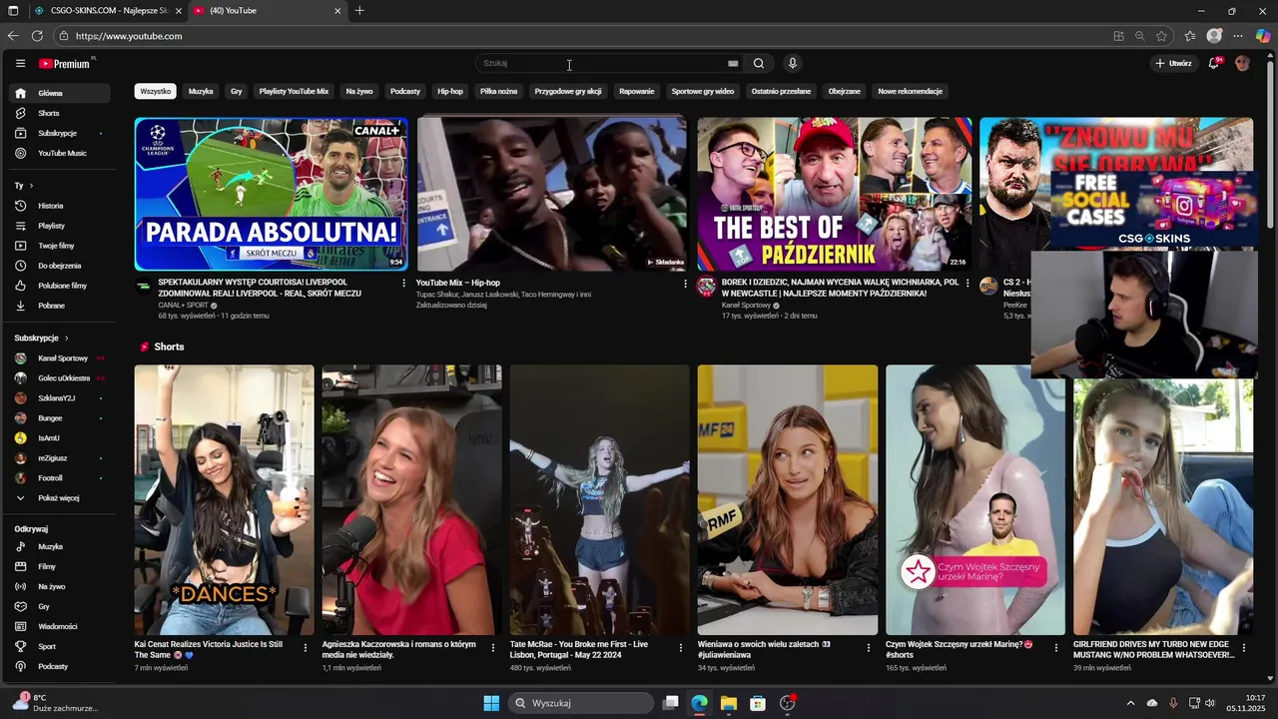
Task: Open the account avatar menu
Action: pos(1242,63)
